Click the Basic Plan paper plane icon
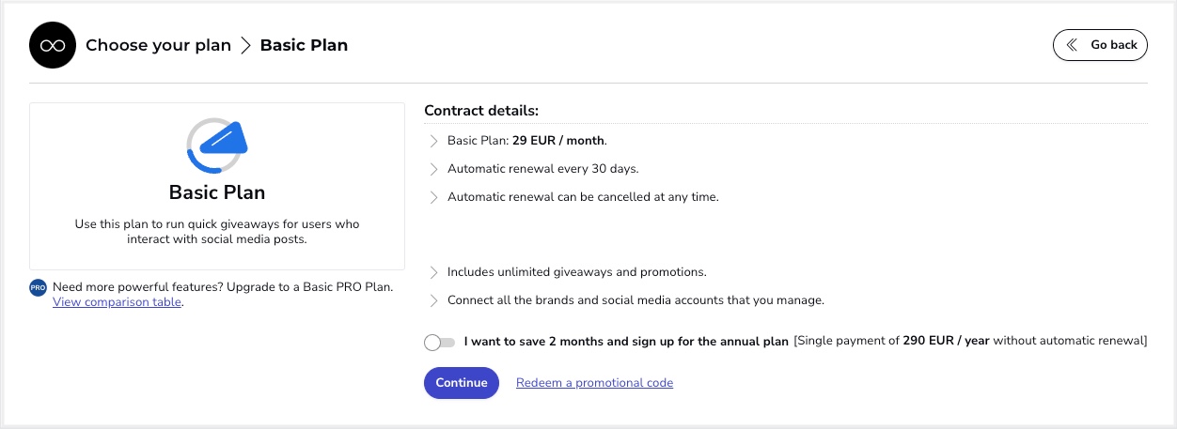This screenshot has width=1177, height=429. pyautogui.click(x=217, y=146)
